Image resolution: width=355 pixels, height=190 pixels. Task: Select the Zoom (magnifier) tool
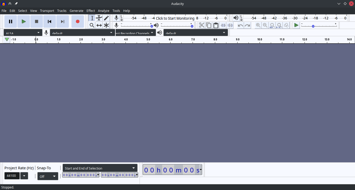tap(92, 25)
